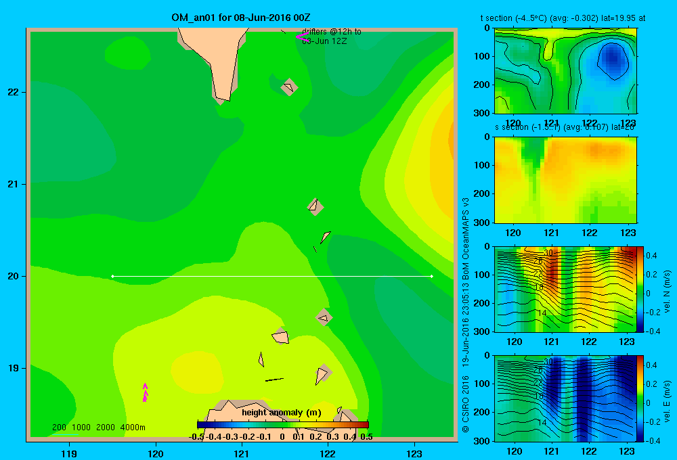Click the height anomaly color bar
The width and height of the screenshot is (677, 460).
click(283, 425)
